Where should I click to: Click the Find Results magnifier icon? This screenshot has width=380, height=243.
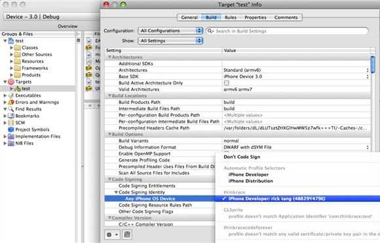coord(11,109)
